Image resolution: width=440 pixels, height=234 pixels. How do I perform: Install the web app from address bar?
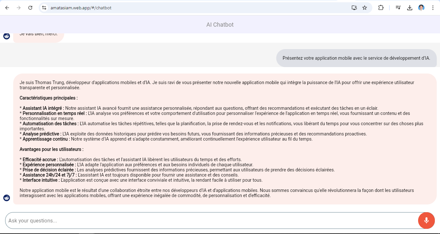pyautogui.click(x=354, y=8)
